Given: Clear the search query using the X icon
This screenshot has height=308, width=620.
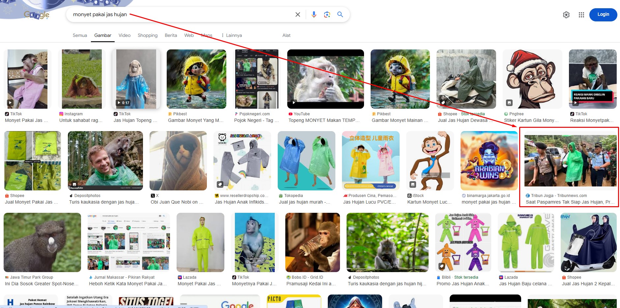Looking at the screenshot, I should (x=297, y=14).
